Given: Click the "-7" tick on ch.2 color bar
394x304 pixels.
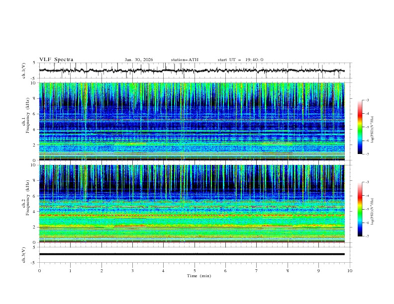Looking at the screenshot, I should [x=367, y=236].
